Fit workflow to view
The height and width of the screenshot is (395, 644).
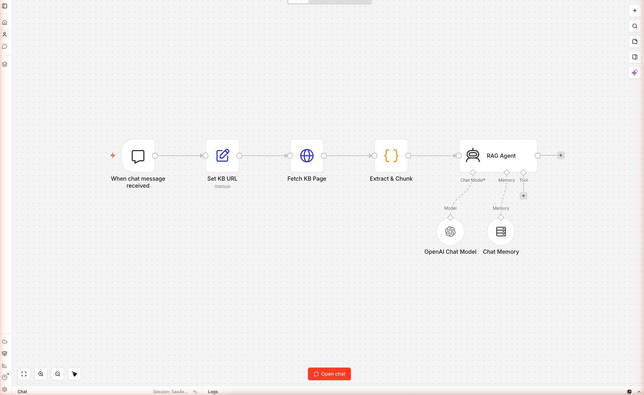[x=24, y=374]
